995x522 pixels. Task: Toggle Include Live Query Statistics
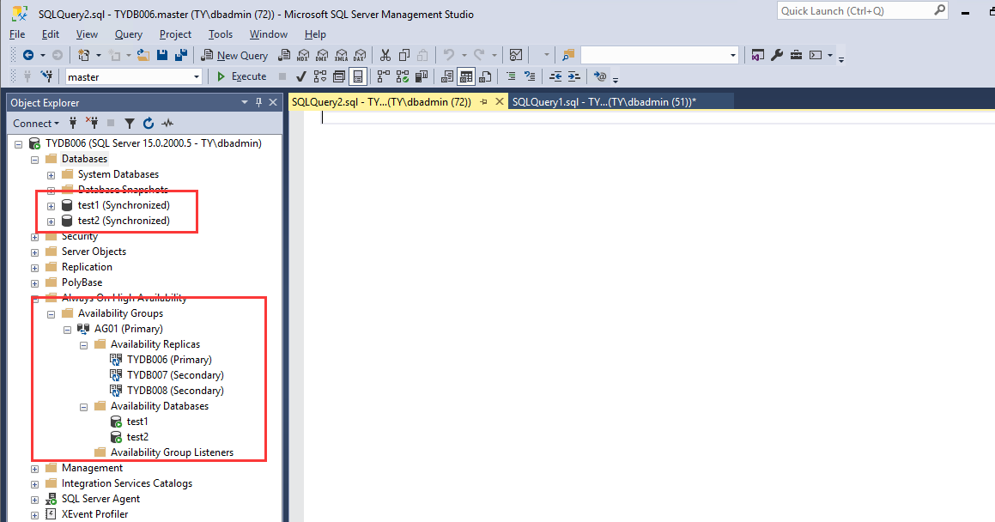(x=403, y=76)
